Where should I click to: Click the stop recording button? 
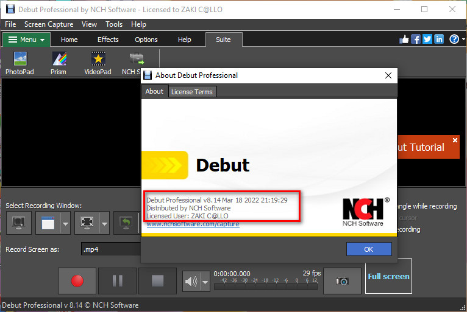pyautogui.click(x=157, y=281)
